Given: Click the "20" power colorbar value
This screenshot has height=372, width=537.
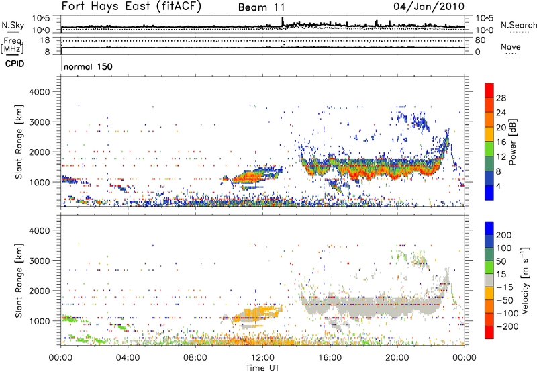Looking at the screenshot, I should pyautogui.click(x=501, y=128).
